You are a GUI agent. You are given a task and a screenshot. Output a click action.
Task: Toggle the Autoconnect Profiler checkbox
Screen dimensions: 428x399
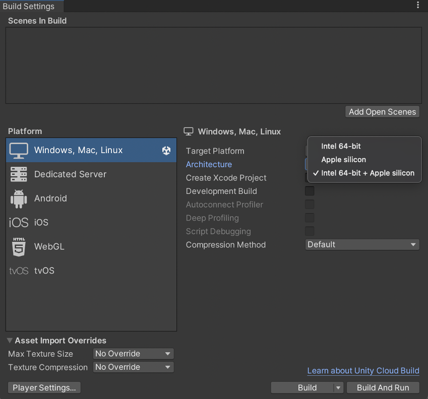pyautogui.click(x=310, y=204)
